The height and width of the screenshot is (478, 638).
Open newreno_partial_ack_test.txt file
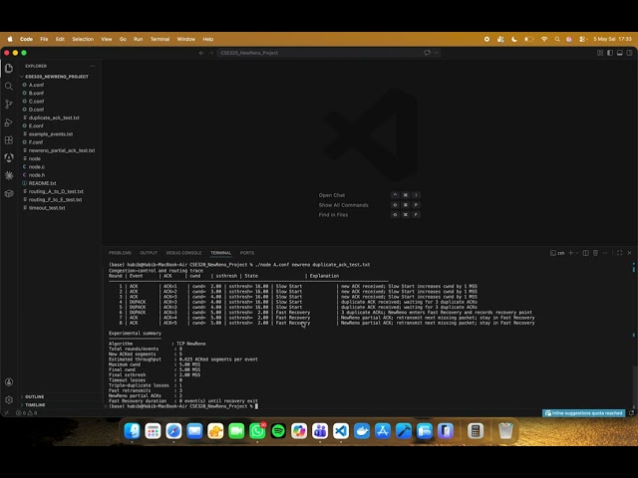coord(62,150)
